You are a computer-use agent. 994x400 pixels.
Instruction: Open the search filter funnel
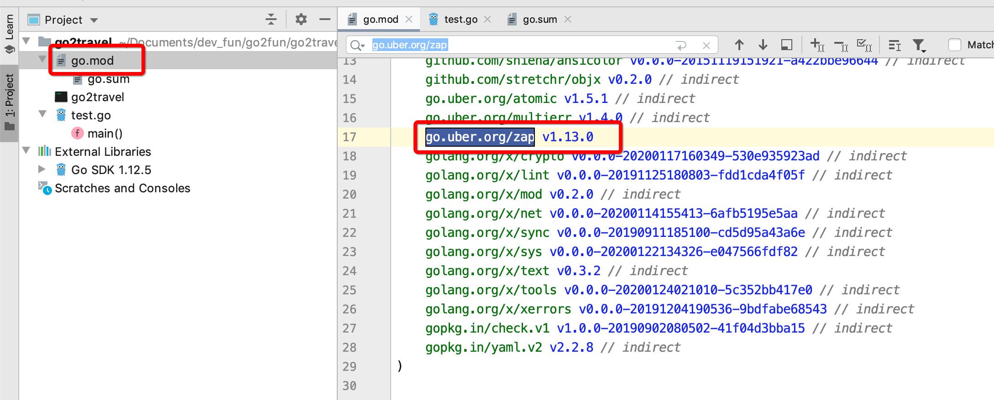[919, 45]
